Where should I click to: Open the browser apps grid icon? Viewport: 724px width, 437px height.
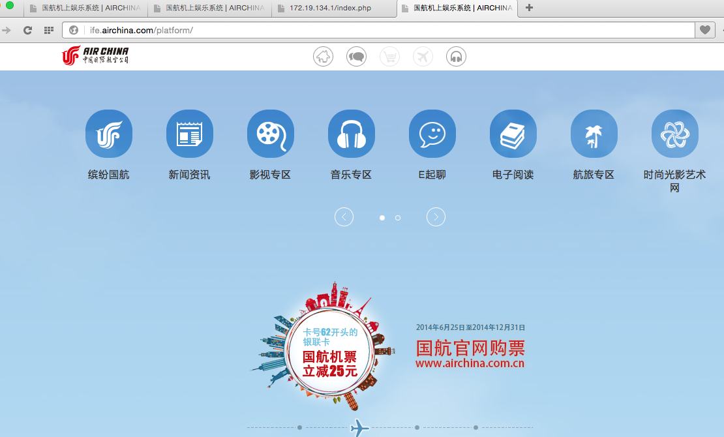pos(48,30)
